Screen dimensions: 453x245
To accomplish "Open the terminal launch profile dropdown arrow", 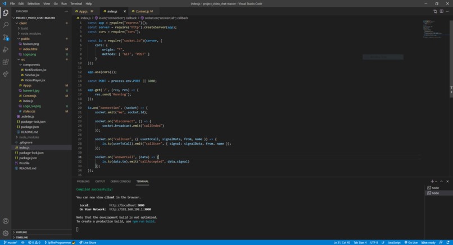I will point(436,181).
